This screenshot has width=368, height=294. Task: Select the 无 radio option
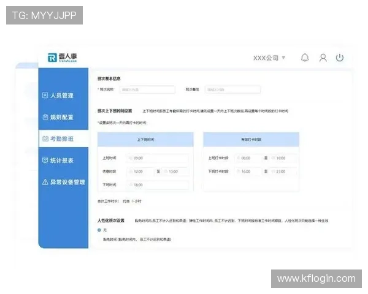[99, 230]
